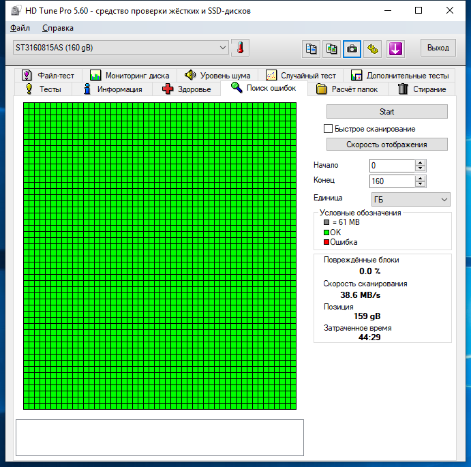The height and width of the screenshot is (467, 471).
Task: Click the red Ошибка legend swatch
Action: pyautogui.click(x=326, y=242)
